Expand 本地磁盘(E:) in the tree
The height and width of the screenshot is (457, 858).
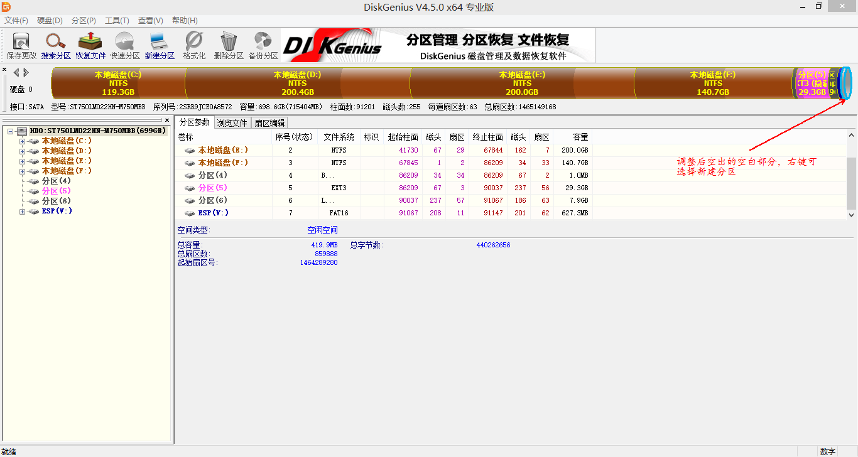(x=23, y=161)
